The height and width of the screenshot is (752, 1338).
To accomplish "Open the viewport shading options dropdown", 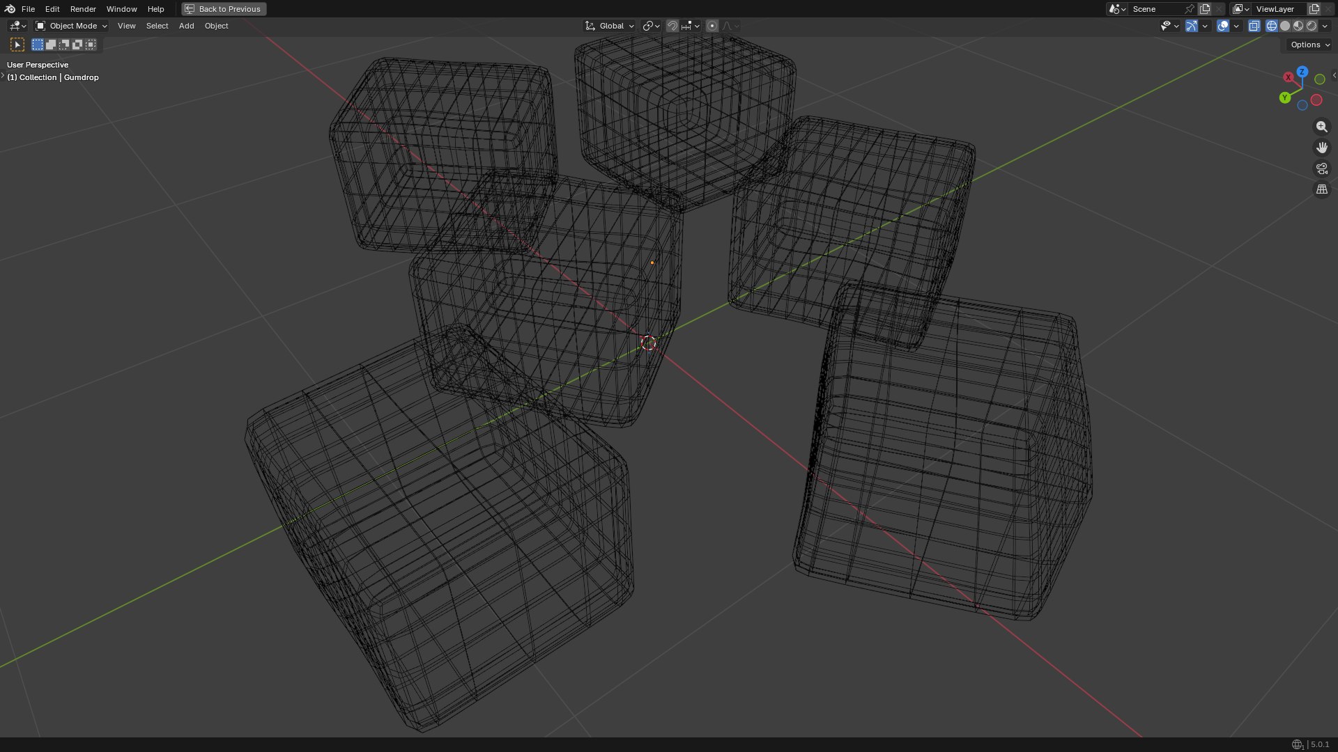I will point(1325,26).
